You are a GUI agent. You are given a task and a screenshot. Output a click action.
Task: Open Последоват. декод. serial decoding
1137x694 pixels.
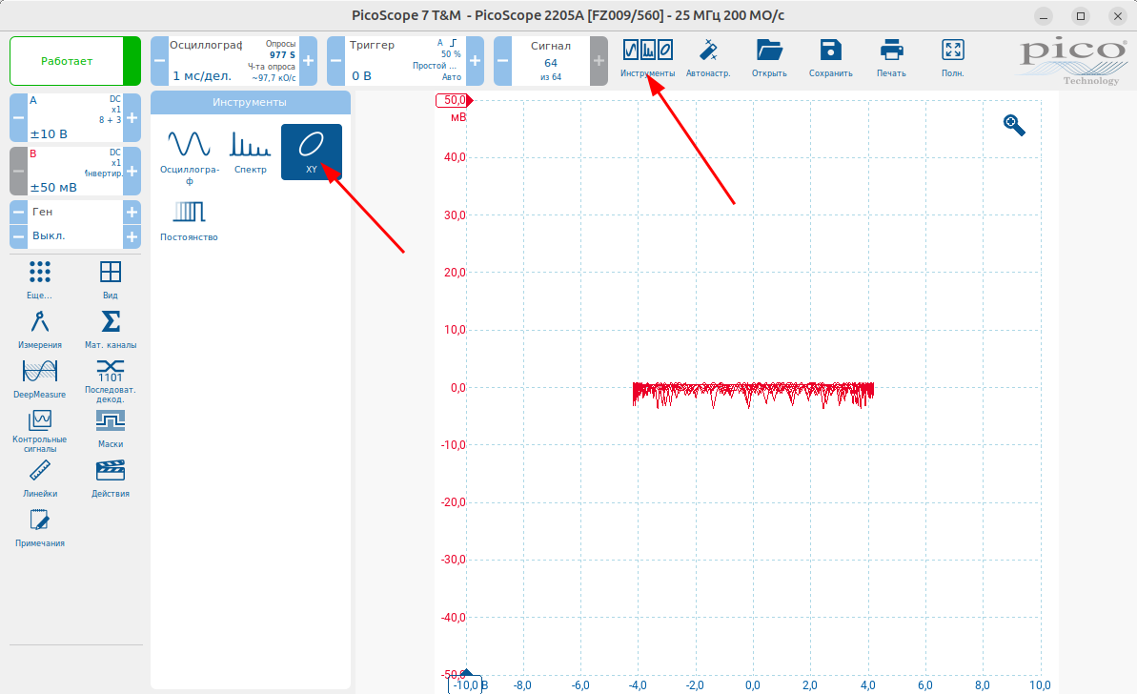point(111,379)
